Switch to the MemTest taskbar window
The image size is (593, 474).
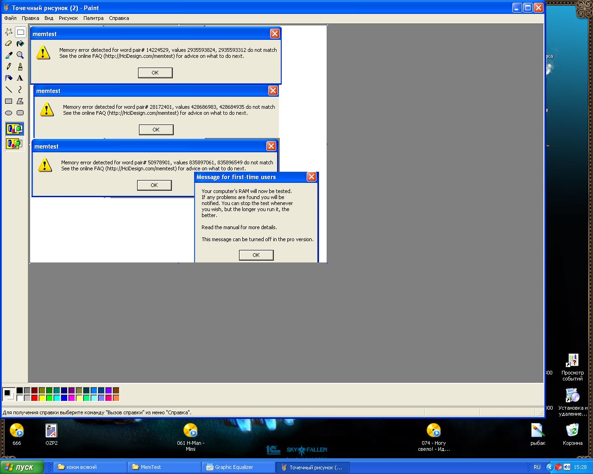click(x=164, y=467)
